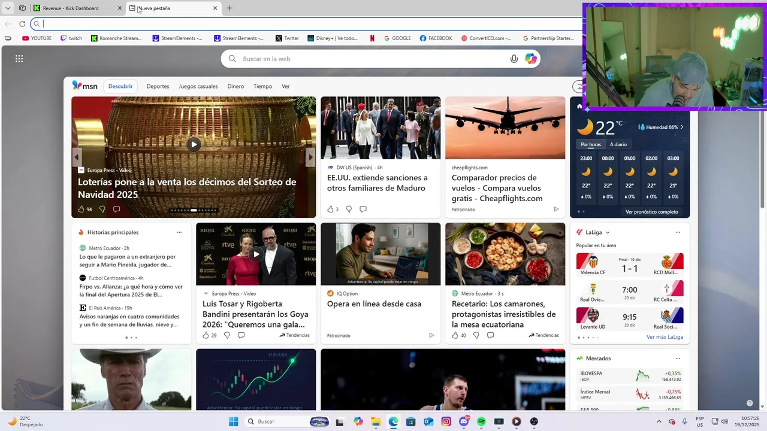Open Historias principales more options menu
Viewport: 767px width, 431px height.
[179, 232]
